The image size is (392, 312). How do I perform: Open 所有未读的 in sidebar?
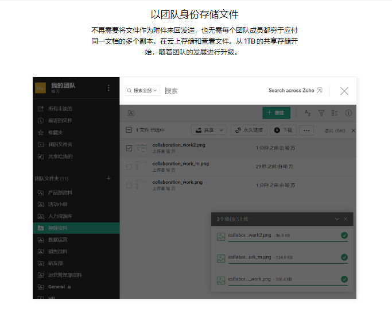pos(60,109)
